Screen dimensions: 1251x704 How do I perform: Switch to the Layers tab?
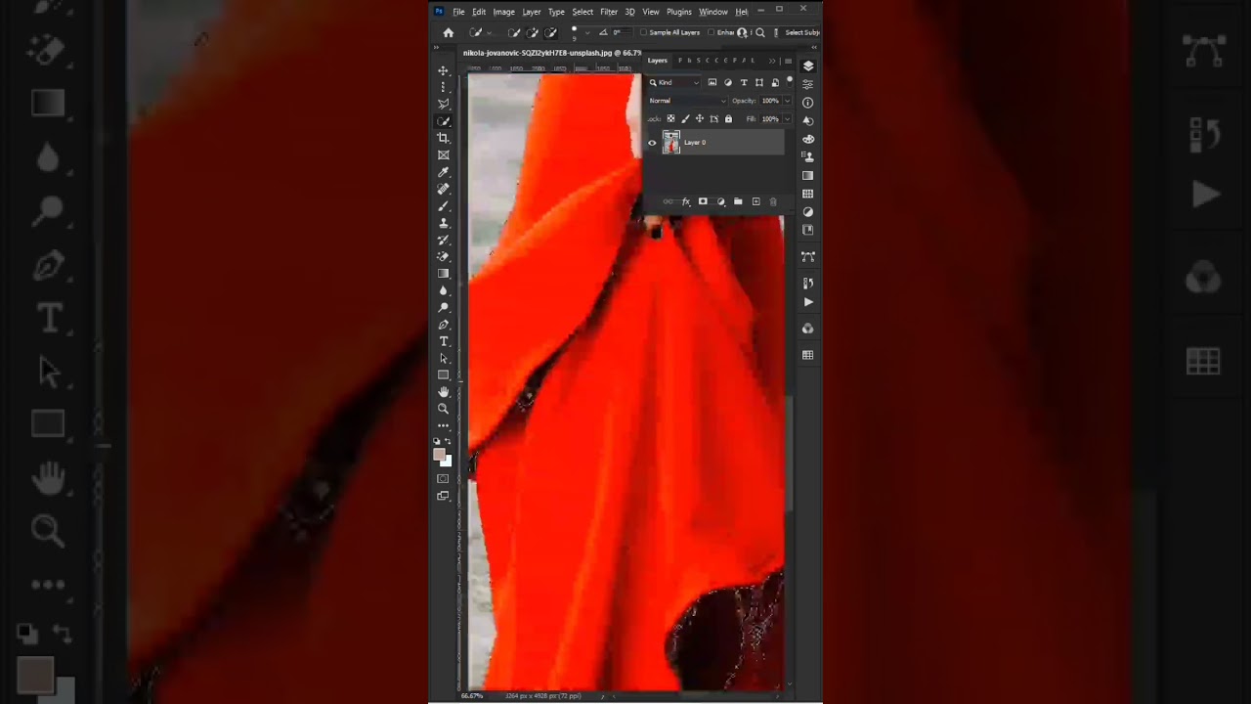pyautogui.click(x=658, y=61)
